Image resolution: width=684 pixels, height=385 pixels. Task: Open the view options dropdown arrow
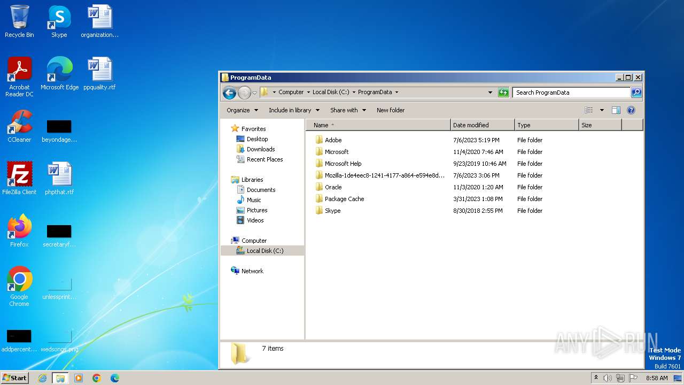[602, 110]
